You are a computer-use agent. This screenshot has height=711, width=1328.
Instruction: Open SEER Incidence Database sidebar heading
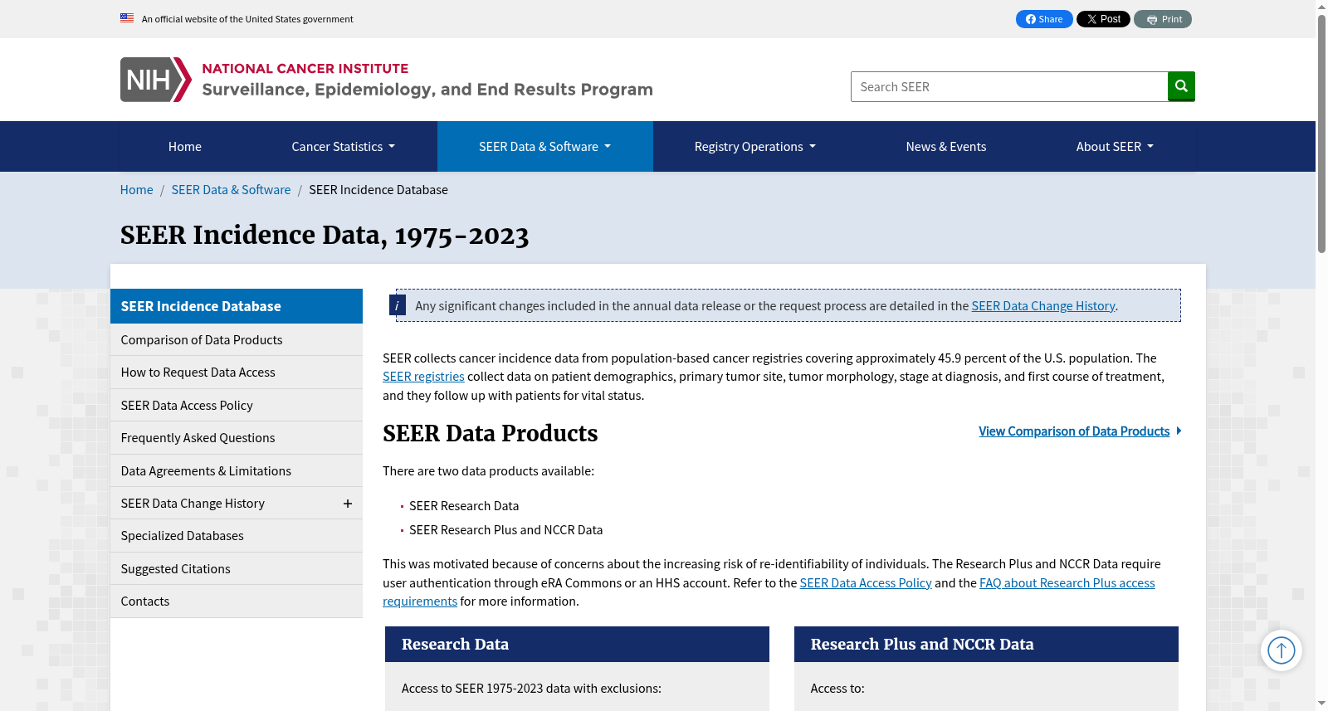click(x=237, y=306)
